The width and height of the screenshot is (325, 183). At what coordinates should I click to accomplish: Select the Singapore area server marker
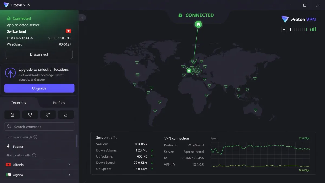click(239, 96)
